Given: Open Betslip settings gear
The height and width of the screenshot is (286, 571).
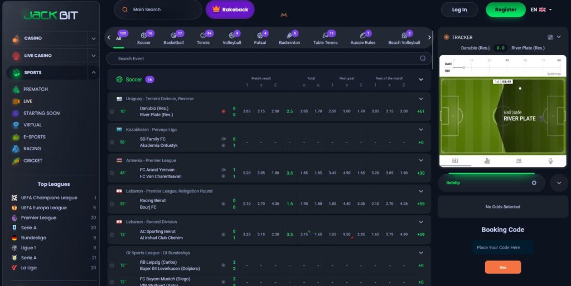Looking at the screenshot, I should tap(534, 183).
